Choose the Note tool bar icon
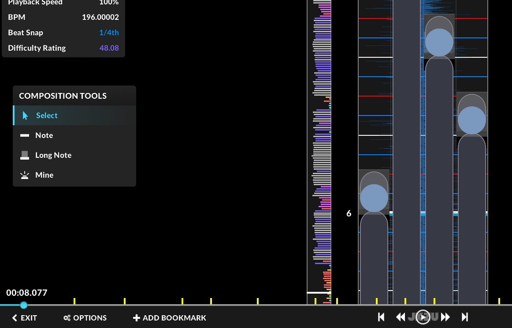512x328 pixels. [x=25, y=135]
